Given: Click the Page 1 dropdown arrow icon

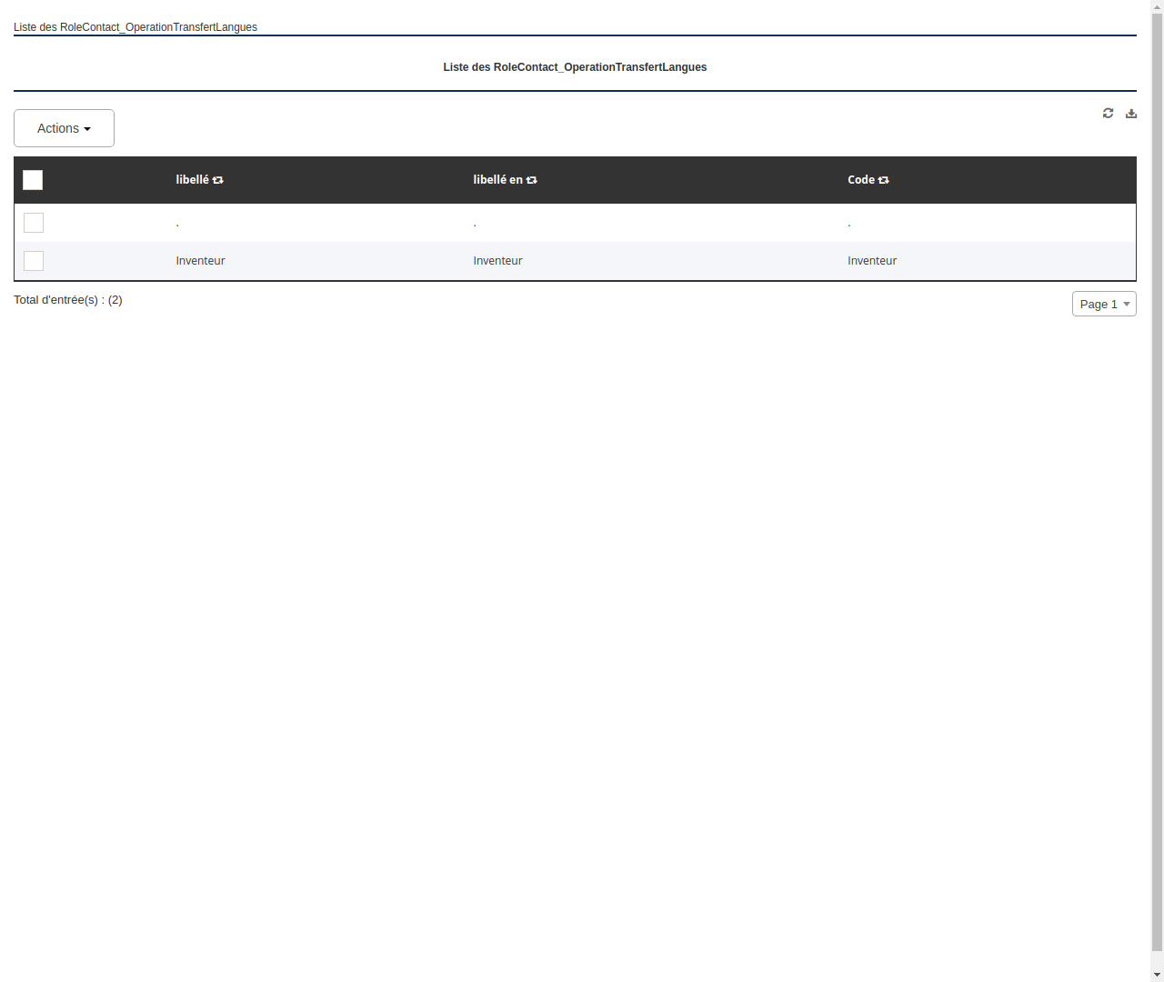Looking at the screenshot, I should point(1127,304).
